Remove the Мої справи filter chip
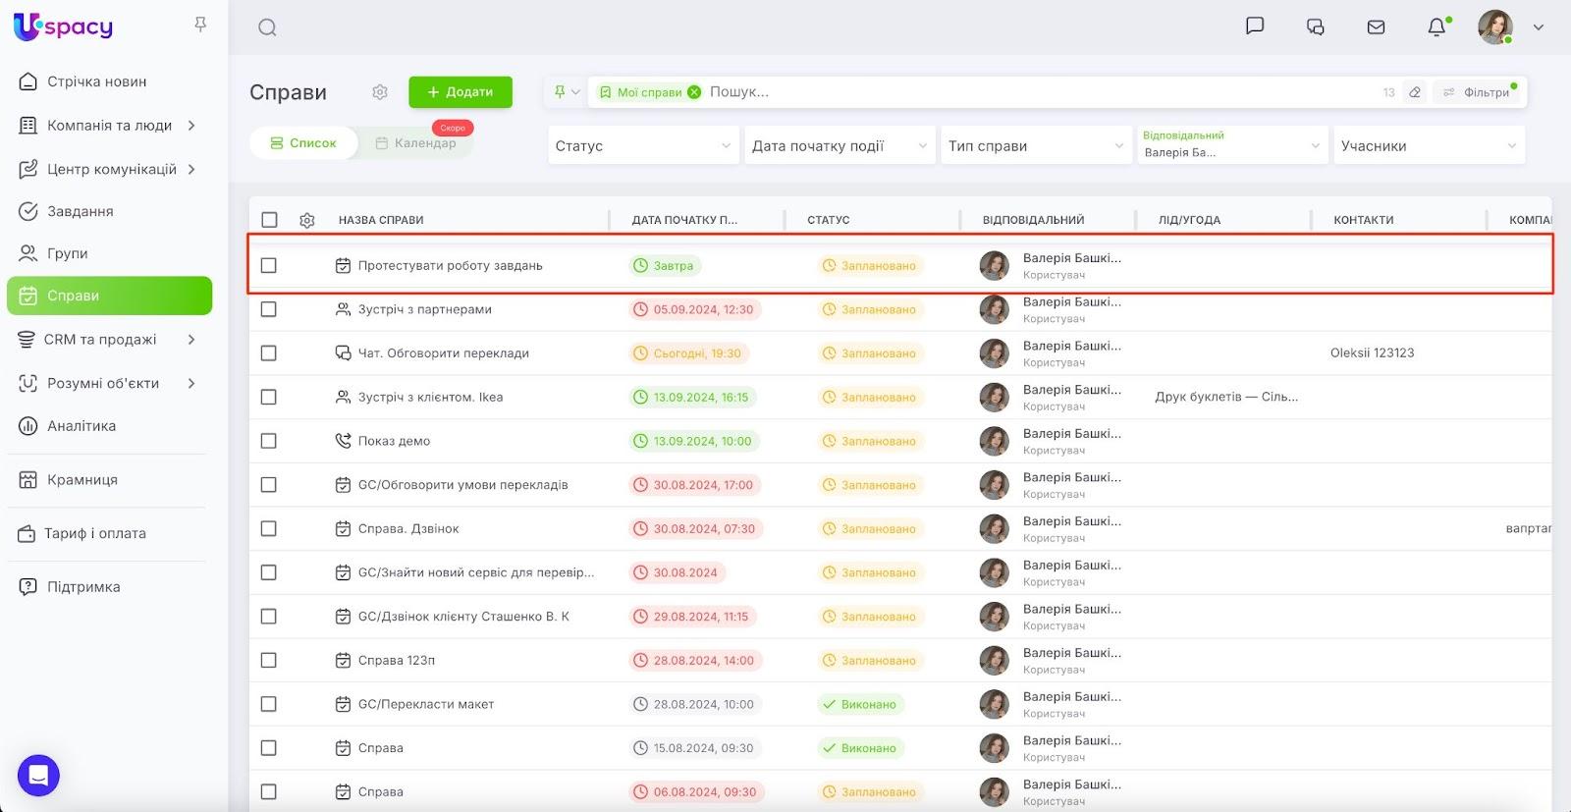The image size is (1571, 812). [x=694, y=92]
